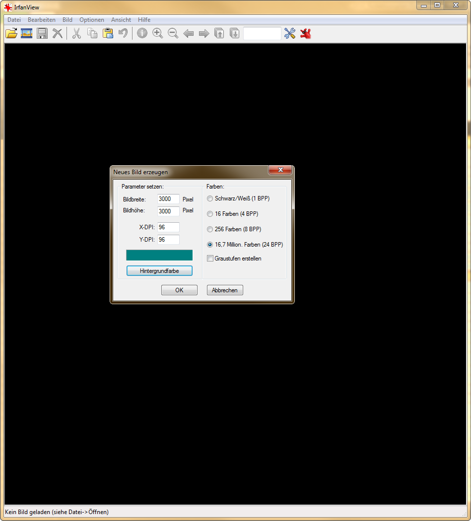Click the Bildhöhe input field
Viewport: 471px width, 521px height.
pos(168,211)
